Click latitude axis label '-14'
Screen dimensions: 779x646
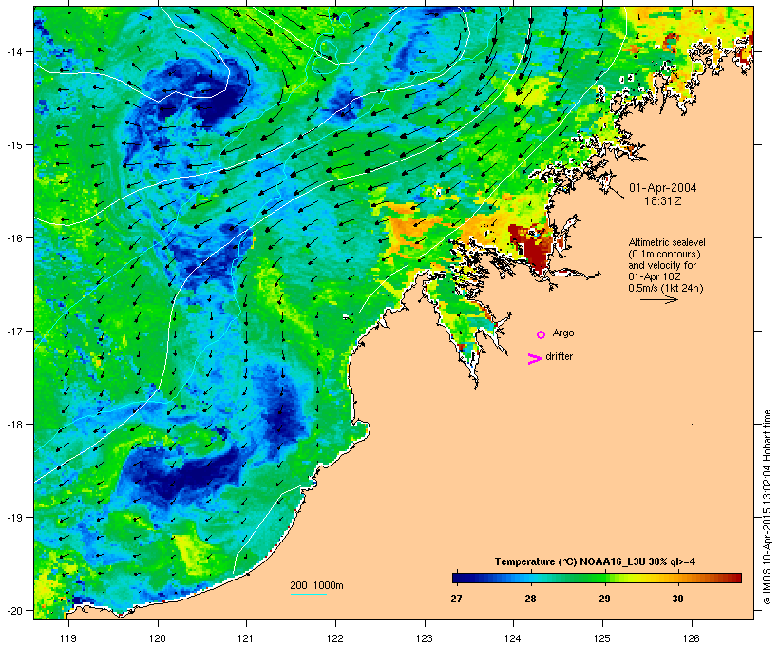[14, 51]
